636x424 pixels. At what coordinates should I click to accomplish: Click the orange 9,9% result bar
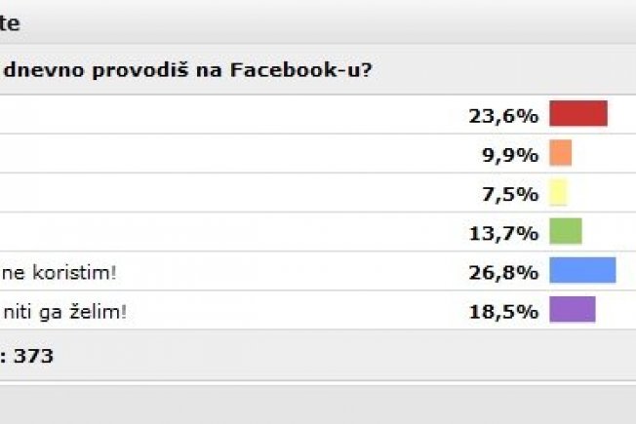click(561, 153)
